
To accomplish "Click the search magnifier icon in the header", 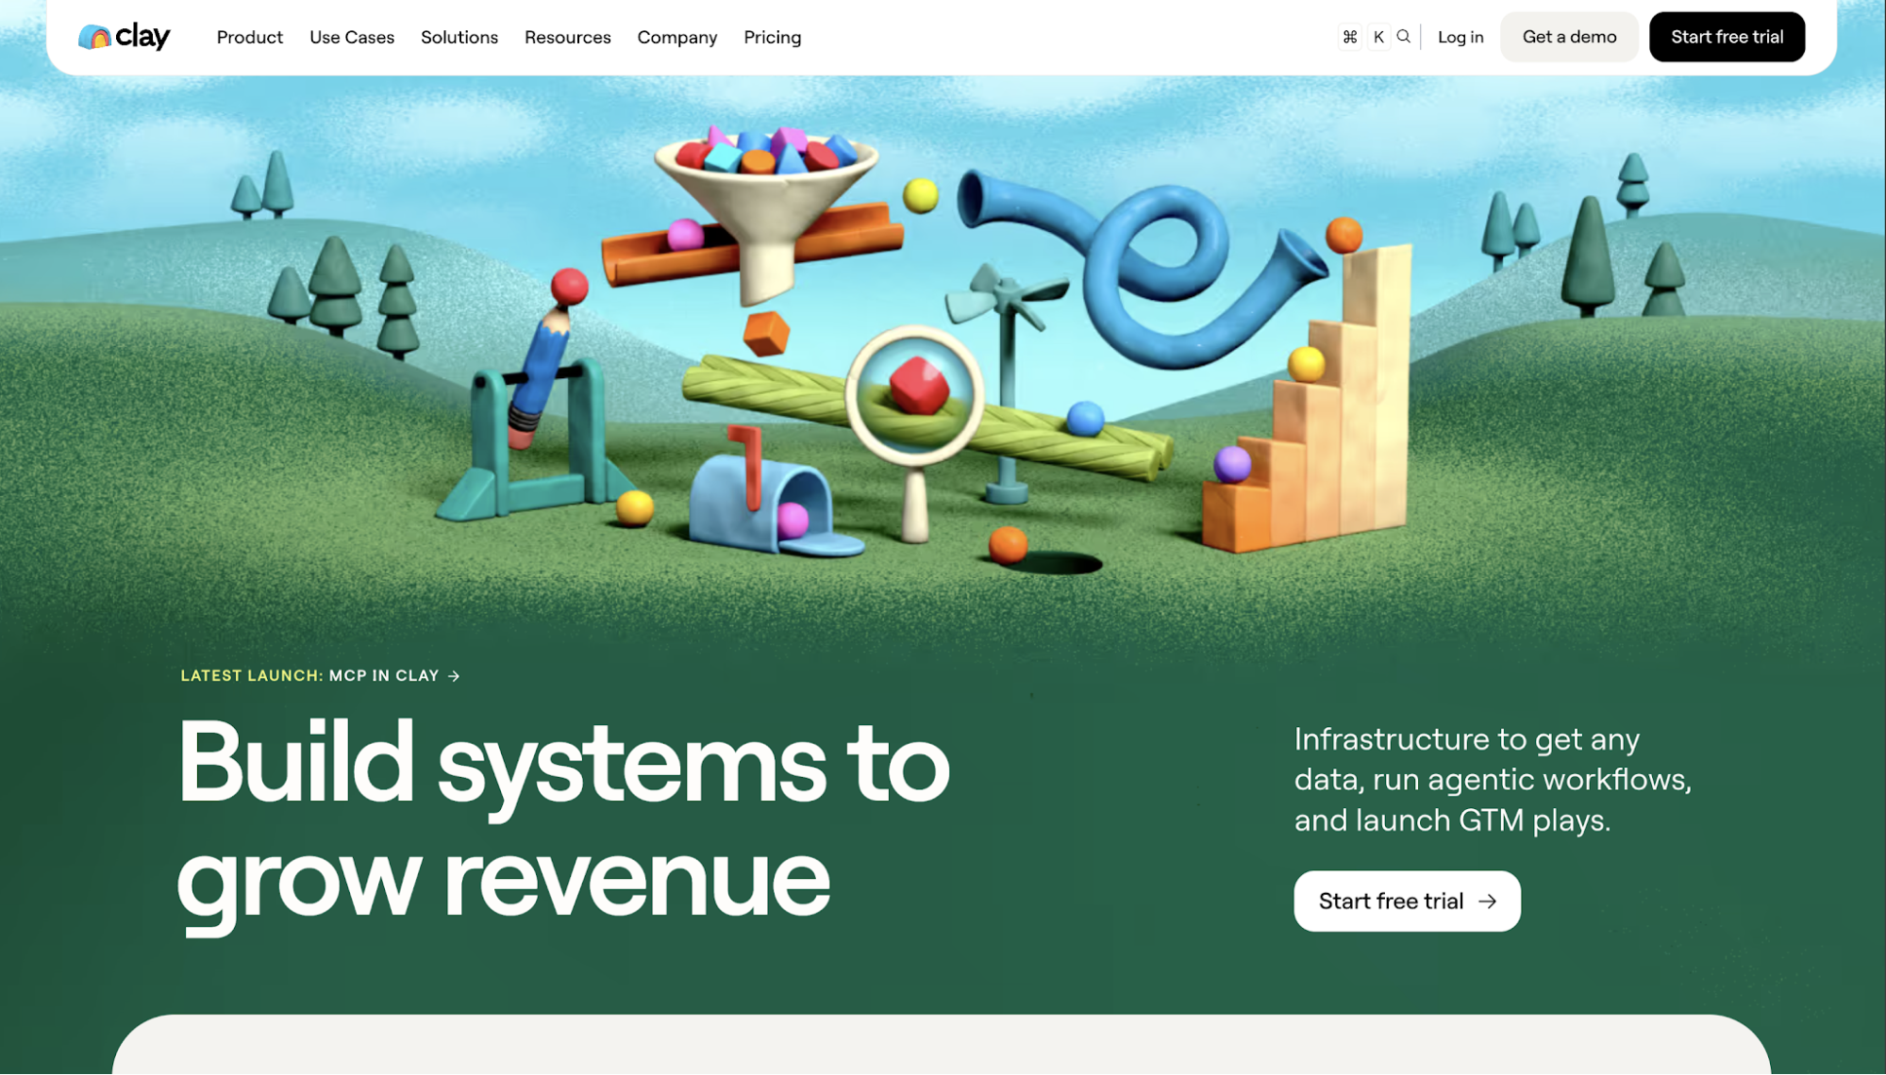I will [x=1404, y=37].
